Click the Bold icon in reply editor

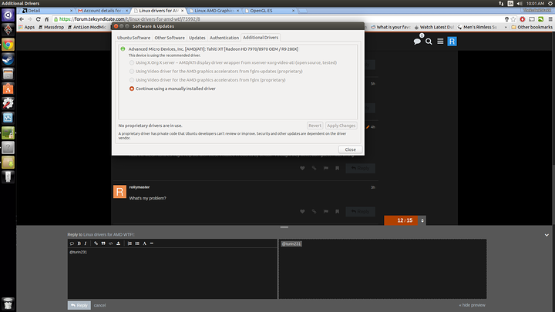click(x=78, y=243)
